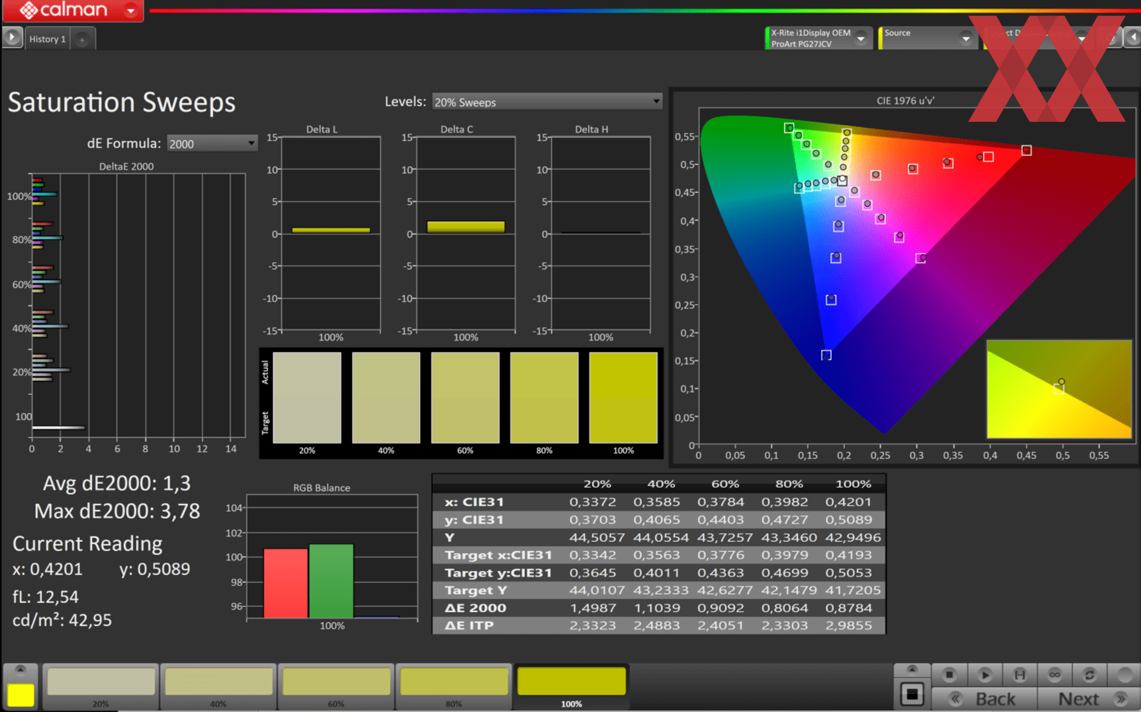Advance to the next page with Next
Viewport: 1141px width, 712px height.
tap(1089, 699)
